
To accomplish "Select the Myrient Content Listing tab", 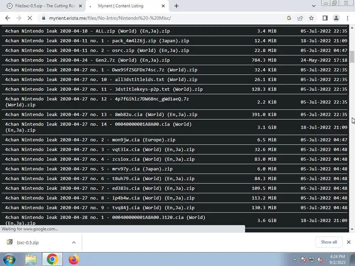I will tap(127, 6).
